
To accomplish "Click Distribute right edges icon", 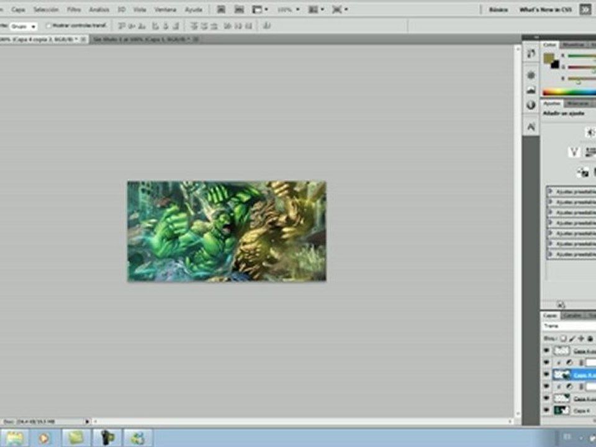I will tap(248, 26).
